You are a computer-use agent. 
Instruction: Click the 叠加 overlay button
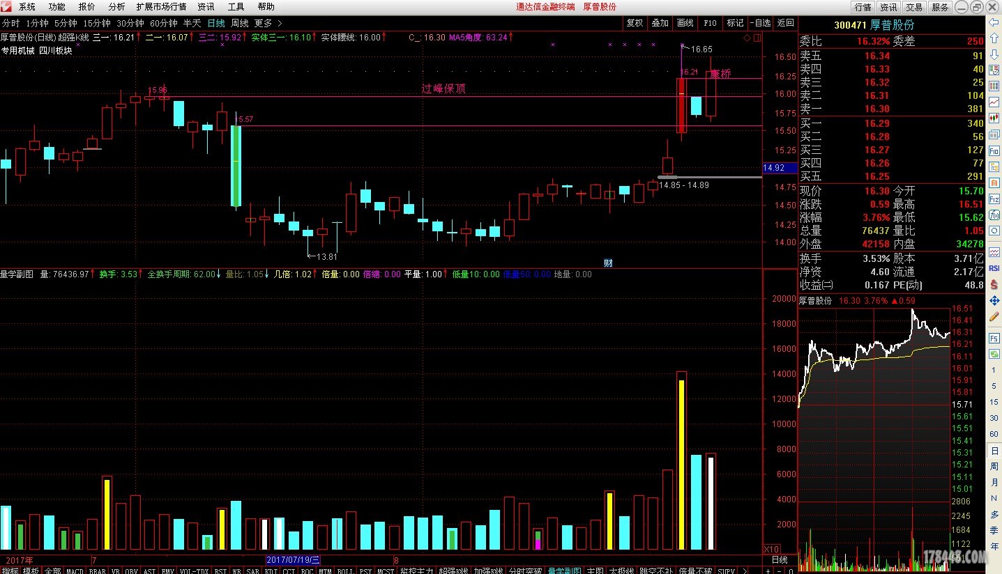(x=660, y=23)
